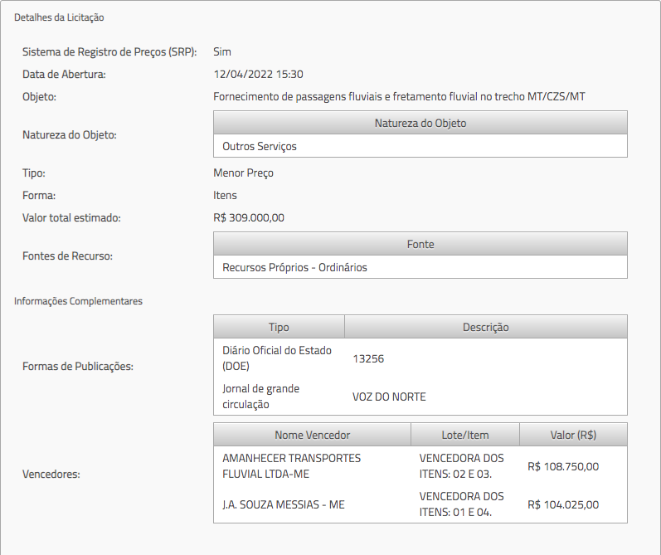Click the Informações Complementares section heading

coord(78,301)
